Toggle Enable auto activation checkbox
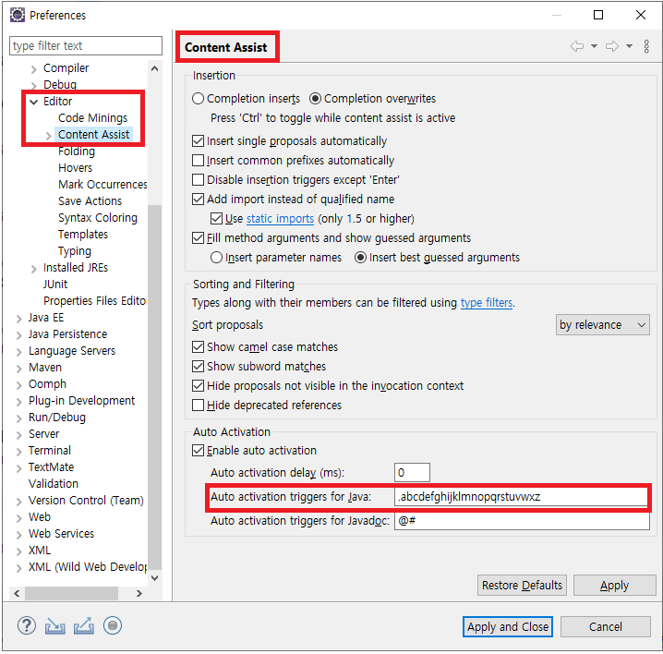Viewport: 663px width, 654px height. [x=198, y=450]
